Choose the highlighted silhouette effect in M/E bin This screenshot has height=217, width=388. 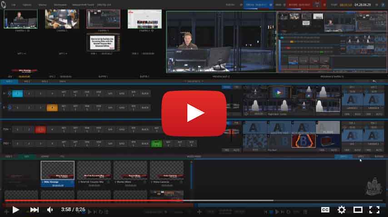coord(328,106)
